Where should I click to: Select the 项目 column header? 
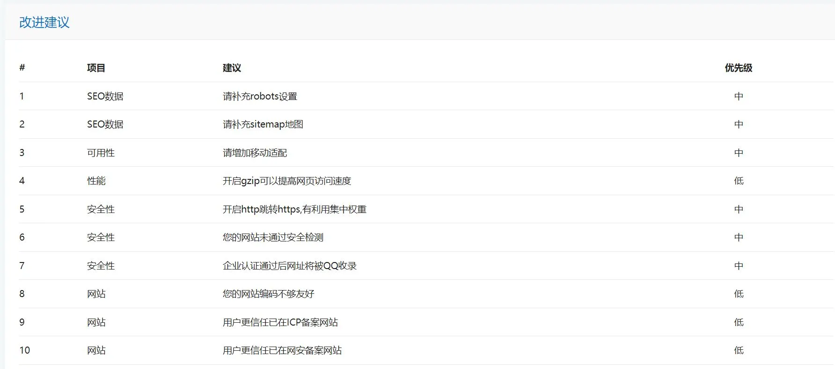[96, 68]
